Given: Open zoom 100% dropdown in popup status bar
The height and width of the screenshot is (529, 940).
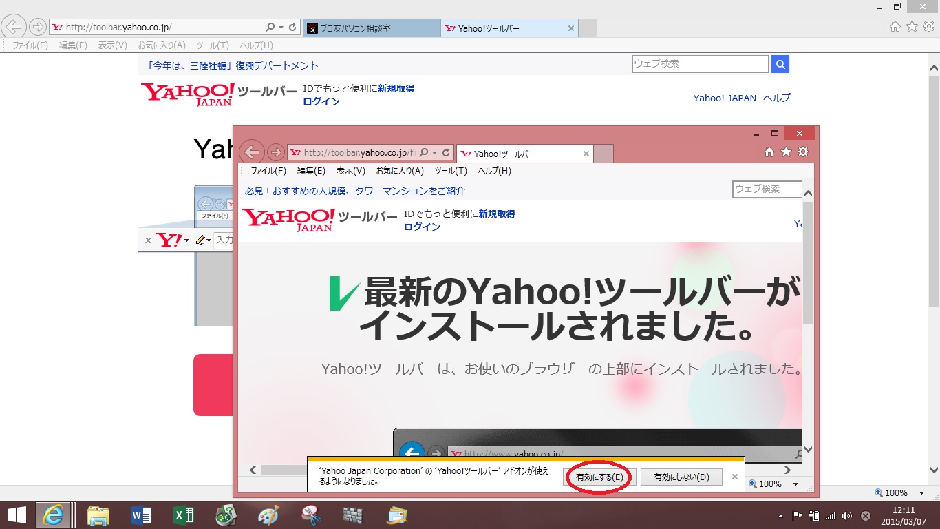Looking at the screenshot, I should click(796, 484).
